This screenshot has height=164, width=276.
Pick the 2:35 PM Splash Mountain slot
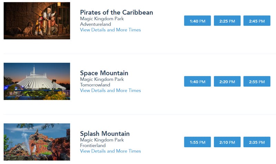[x=257, y=142]
